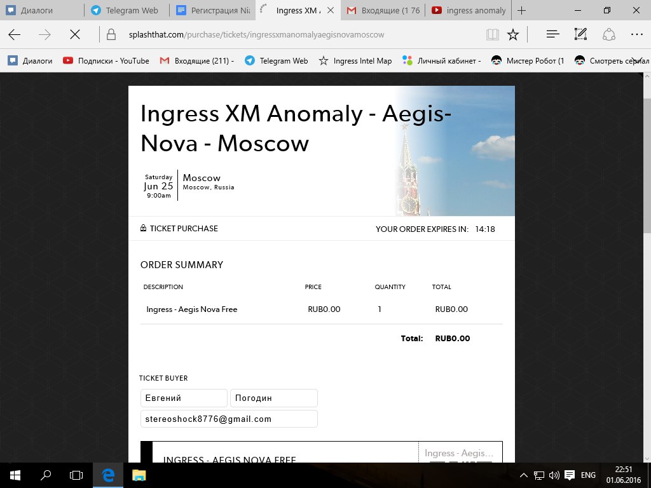The width and height of the screenshot is (651, 488).
Task: Open new tab with plus button
Action: [x=522, y=10]
